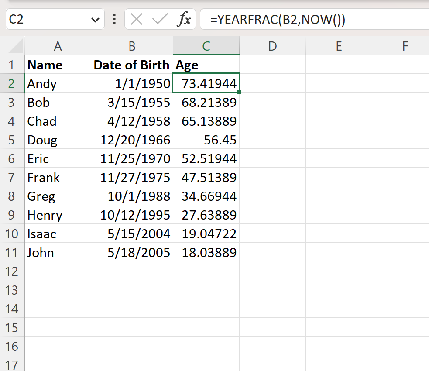The width and height of the screenshot is (429, 371).
Task: Click the Cancel X icon beside formula bar
Action: 136,19
